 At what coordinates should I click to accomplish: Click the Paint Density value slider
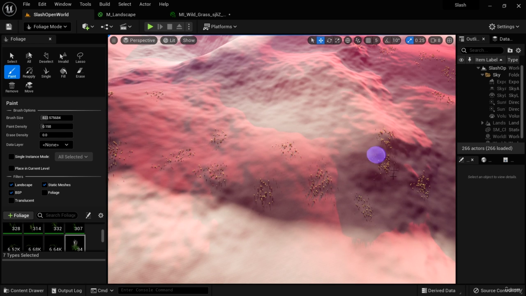point(56,126)
